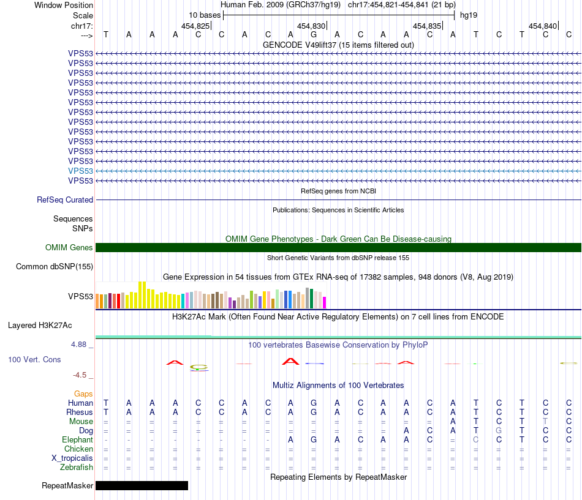Click the Zebrafish species label
582x500 pixels.
(77, 468)
